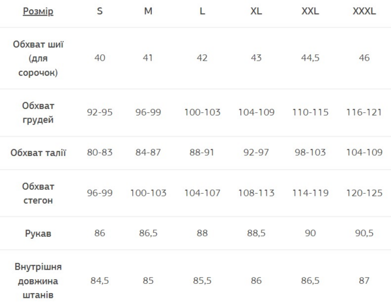Screen dimensions: 391x308
Task: Click the "Обхват талії" row label
Action: click(x=38, y=153)
